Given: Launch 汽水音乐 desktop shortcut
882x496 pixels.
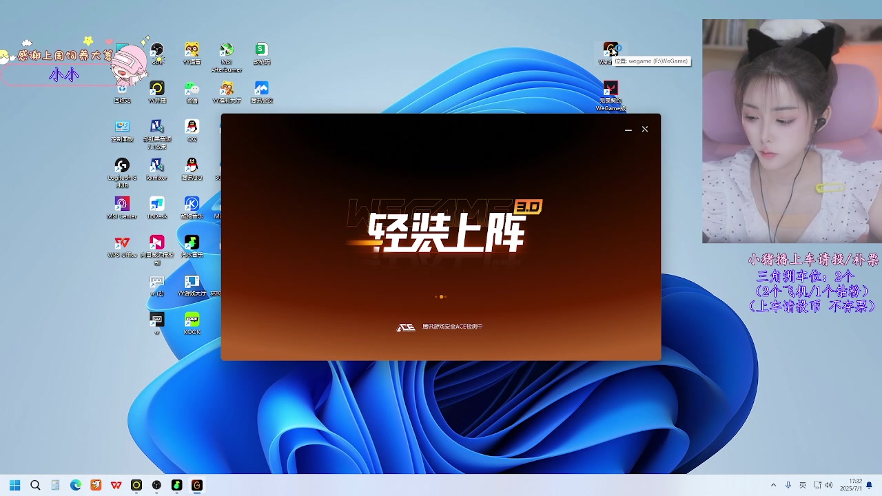Looking at the screenshot, I should click(192, 246).
